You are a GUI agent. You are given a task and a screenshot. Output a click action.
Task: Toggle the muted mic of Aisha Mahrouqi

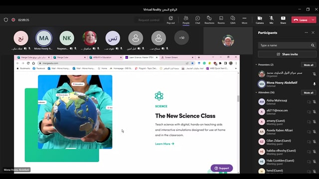(x=315, y=102)
